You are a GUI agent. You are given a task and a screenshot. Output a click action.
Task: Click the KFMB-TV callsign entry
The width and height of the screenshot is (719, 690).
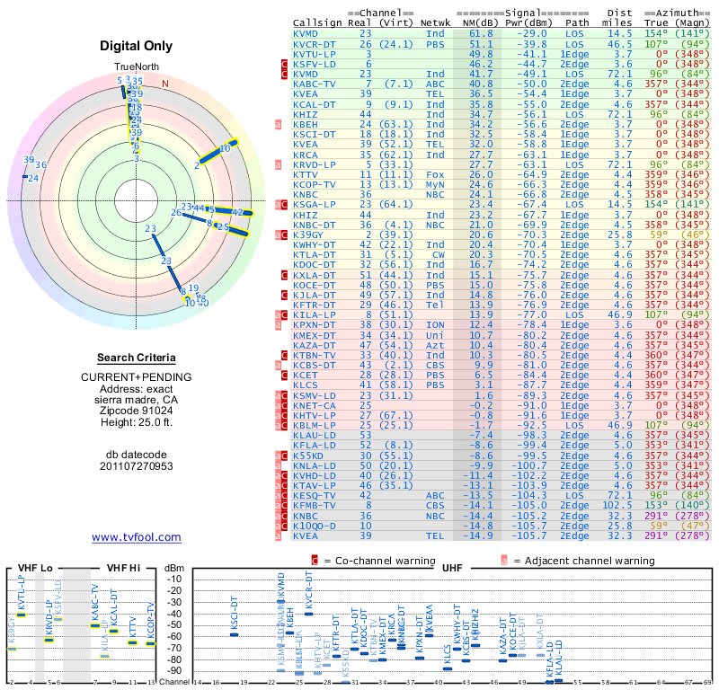(x=314, y=505)
